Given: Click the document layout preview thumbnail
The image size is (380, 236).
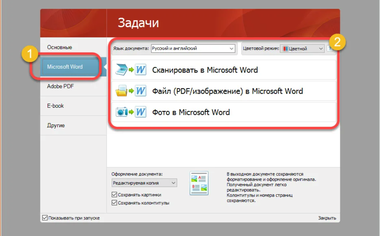Looking at the screenshot, I should tap(199, 183).
